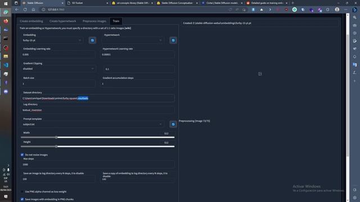This screenshot has height=202, width=360.
Task: Toggle Use PNG alpha channel as loss weight
Action: coord(22,191)
